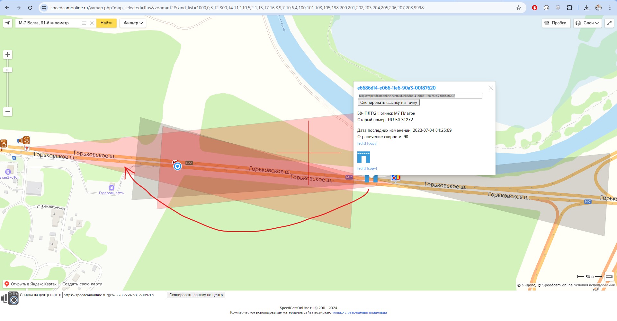Click the geolocation arrow icon
This screenshot has height=321, width=617.
8,23
